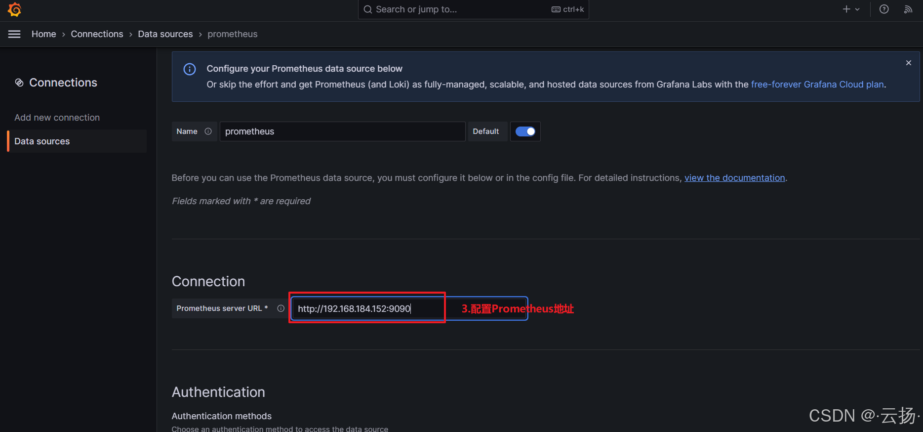Go to Connections breadcrumb
This screenshot has width=923, height=432.
click(x=97, y=34)
